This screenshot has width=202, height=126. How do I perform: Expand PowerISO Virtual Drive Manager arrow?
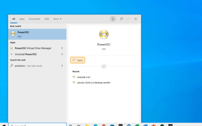click(62, 48)
